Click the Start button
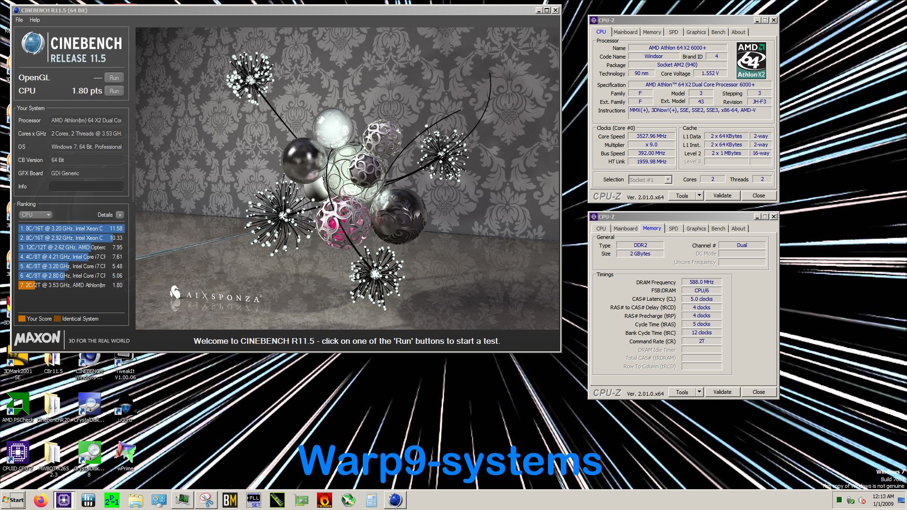The width and height of the screenshot is (907, 510). tap(13, 500)
